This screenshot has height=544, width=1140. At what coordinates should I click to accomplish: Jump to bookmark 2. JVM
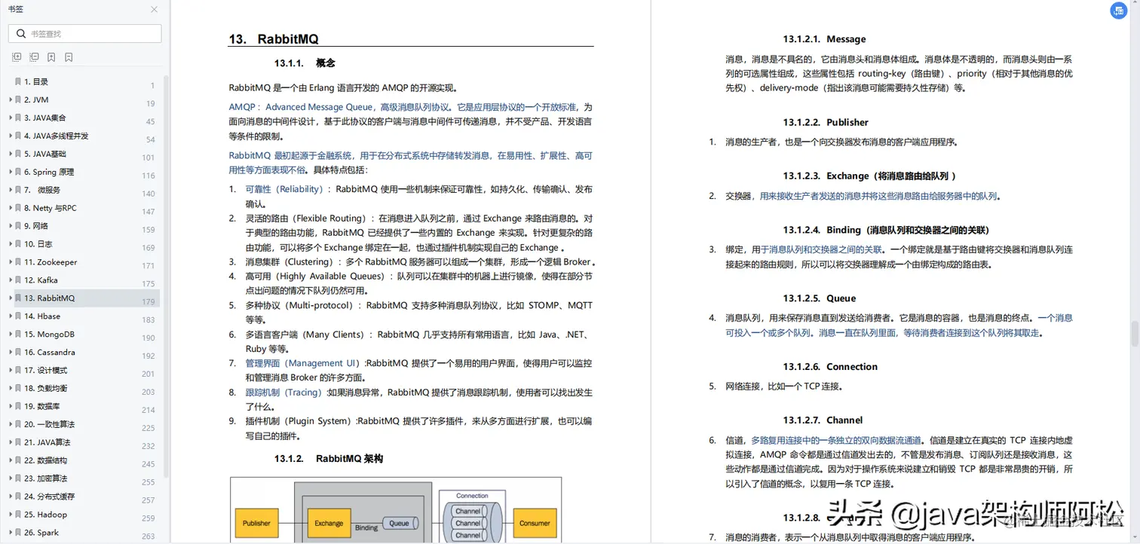(x=36, y=99)
